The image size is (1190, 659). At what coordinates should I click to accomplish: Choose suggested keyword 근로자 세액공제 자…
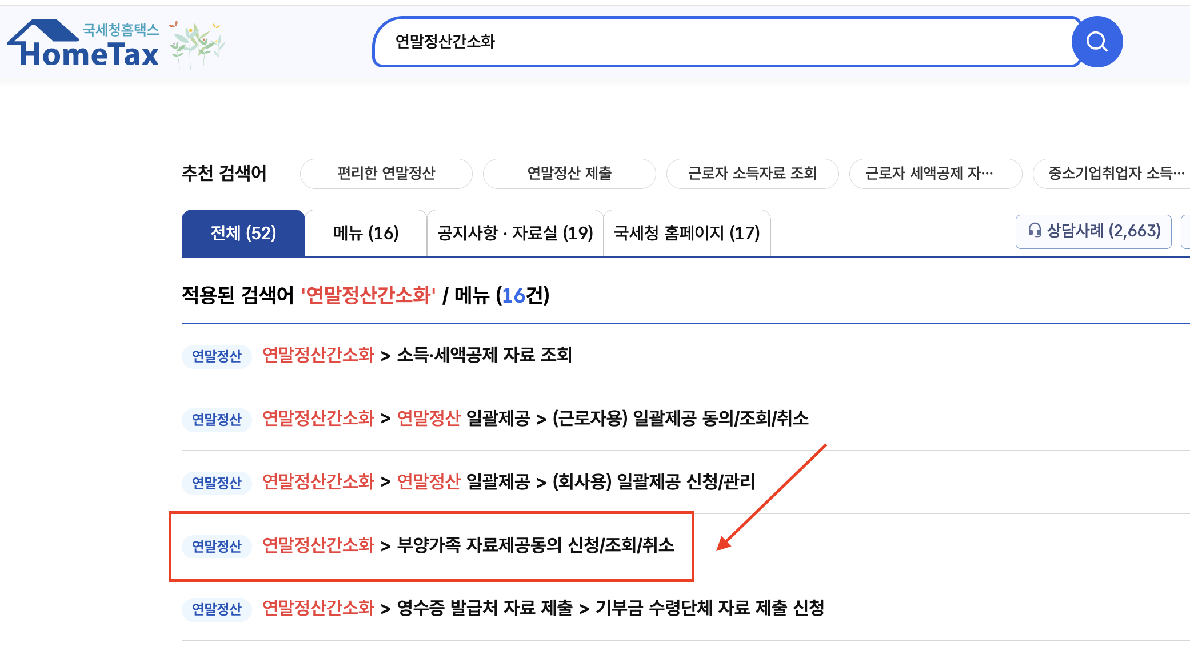pyautogui.click(x=935, y=174)
